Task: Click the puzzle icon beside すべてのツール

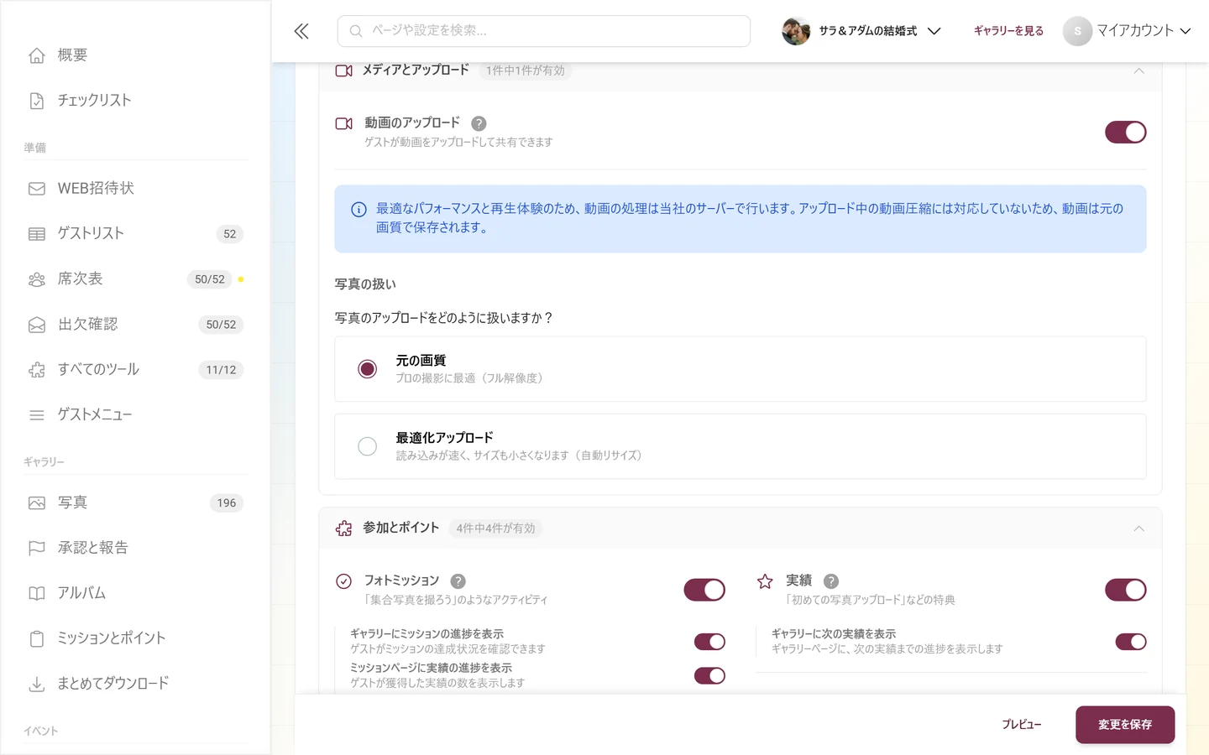Action: pos(37,370)
